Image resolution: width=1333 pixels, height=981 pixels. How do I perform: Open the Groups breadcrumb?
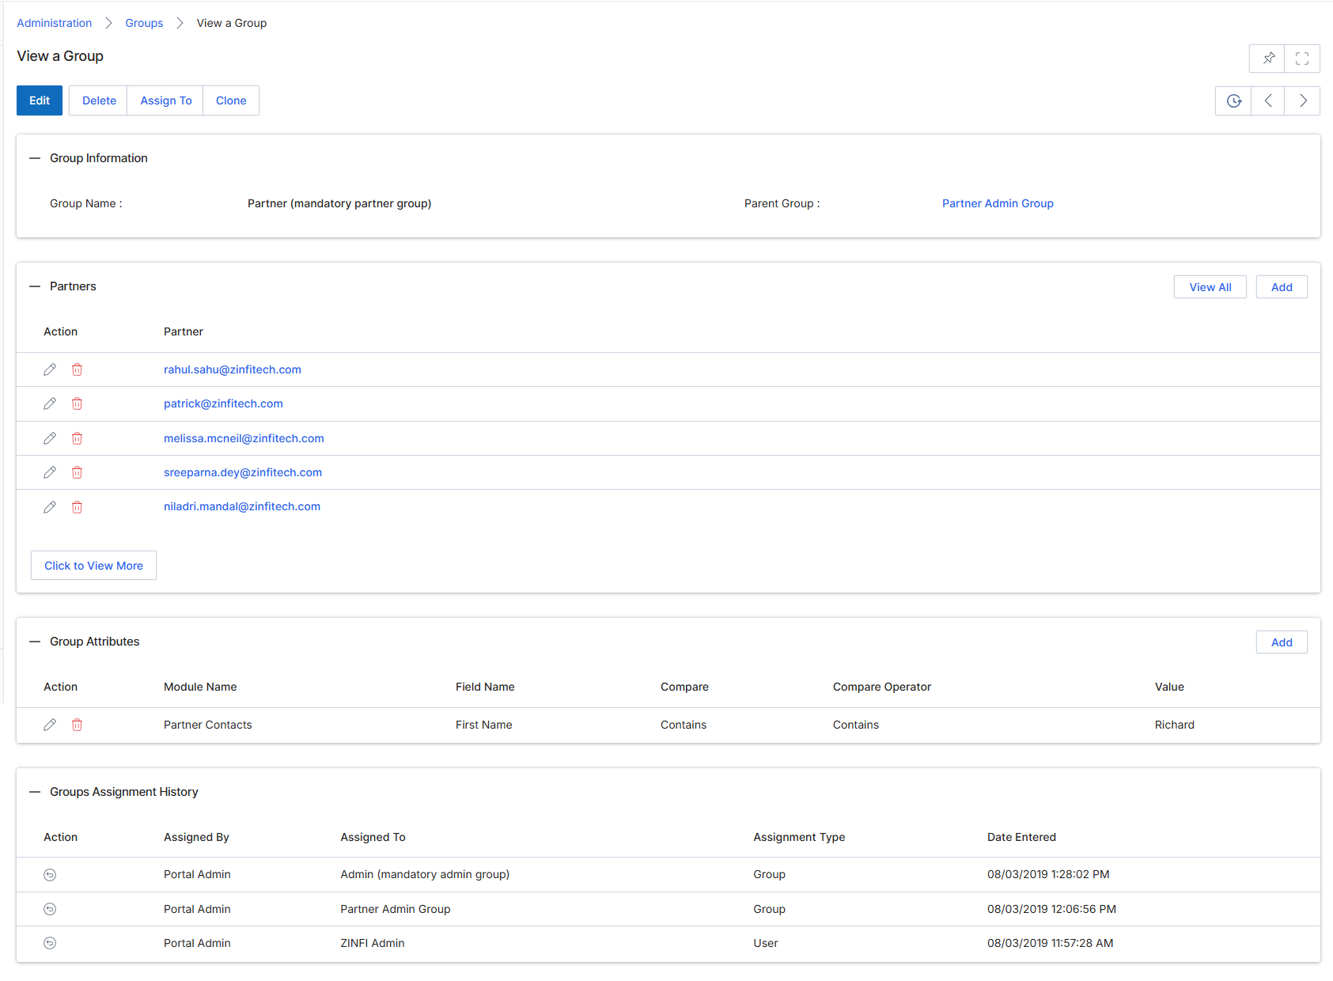click(144, 23)
